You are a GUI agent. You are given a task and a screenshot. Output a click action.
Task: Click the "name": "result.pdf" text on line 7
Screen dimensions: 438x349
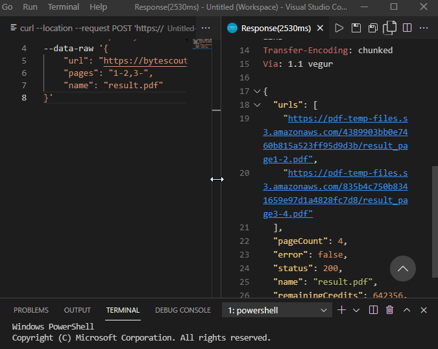(113, 85)
